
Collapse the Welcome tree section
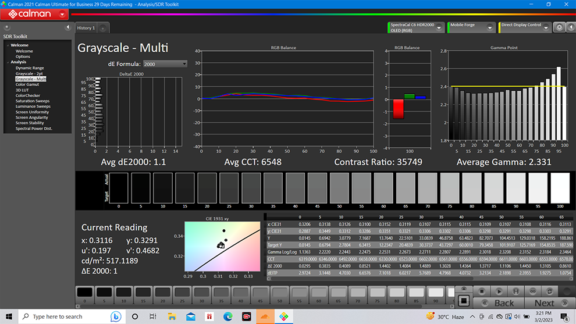[8, 45]
